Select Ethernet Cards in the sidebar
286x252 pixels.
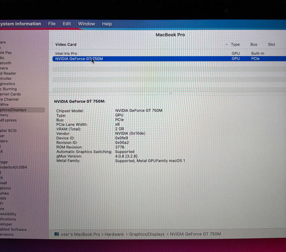click(10, 94)
